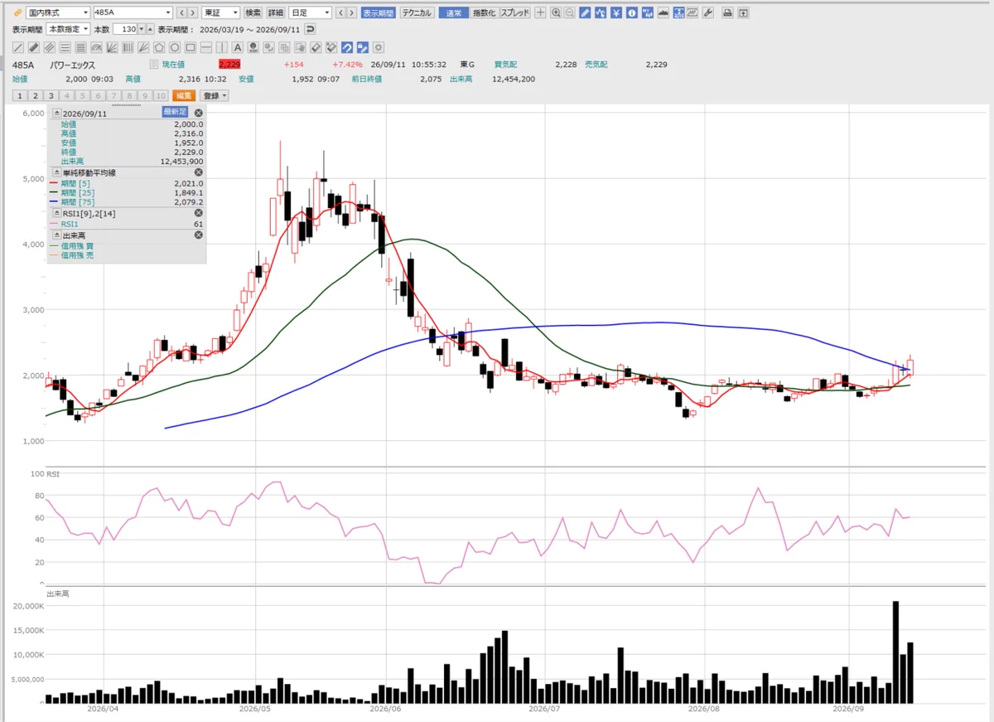The width and height of the screenshot is (994, 722).
Task: Click the 本数 count field showing 130
Action: [123, 29]
